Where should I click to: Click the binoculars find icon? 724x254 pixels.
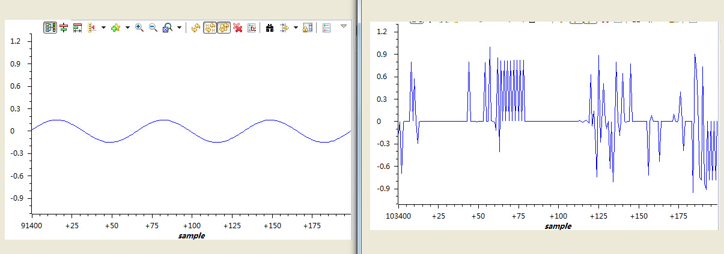click(270, 28)
